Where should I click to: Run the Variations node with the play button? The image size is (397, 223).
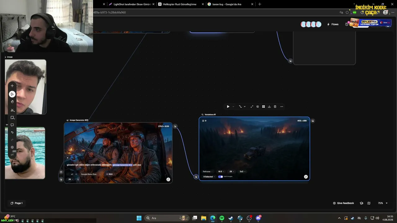(x=228, y=107)
